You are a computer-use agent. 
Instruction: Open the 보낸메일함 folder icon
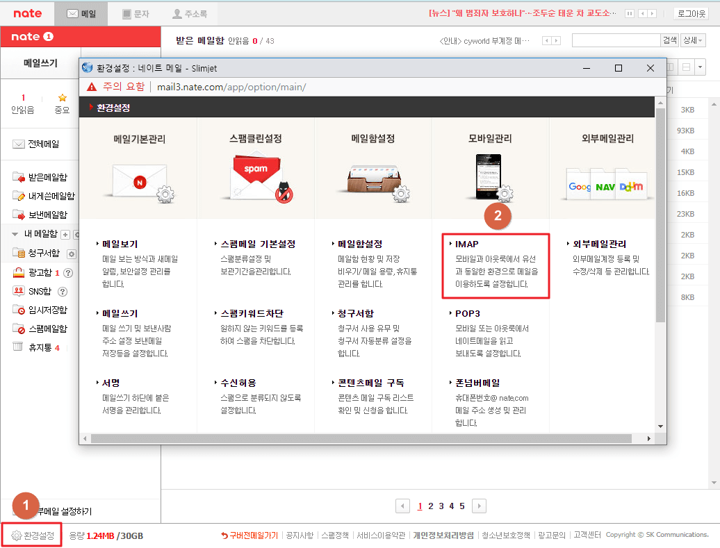[18, 215]
